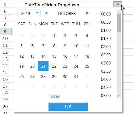Click the time list scroll-up arrow
This screenshot has width=133, height=114.
[x=119, y=12]
